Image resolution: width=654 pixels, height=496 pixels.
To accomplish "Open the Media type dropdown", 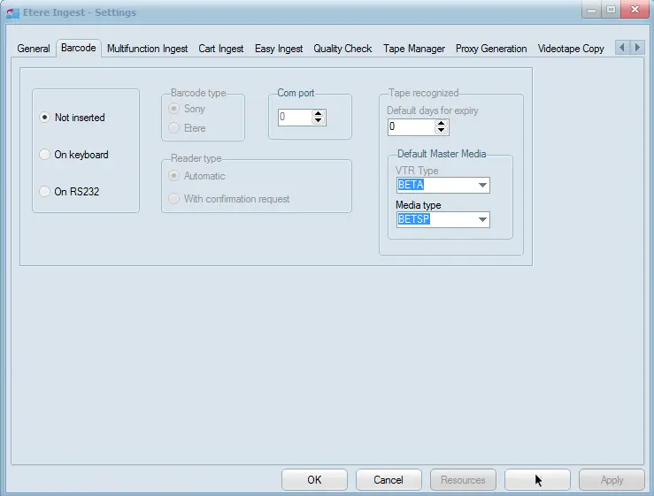I will [482, 220].
